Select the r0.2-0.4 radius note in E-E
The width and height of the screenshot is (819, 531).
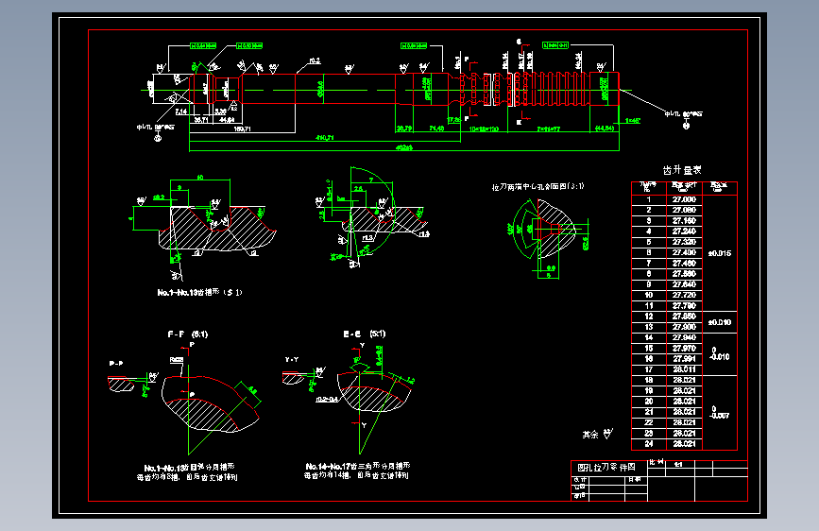pos(327,400)
